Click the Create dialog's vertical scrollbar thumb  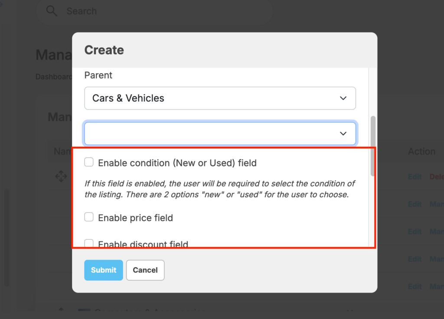click(x=373, y=145)
